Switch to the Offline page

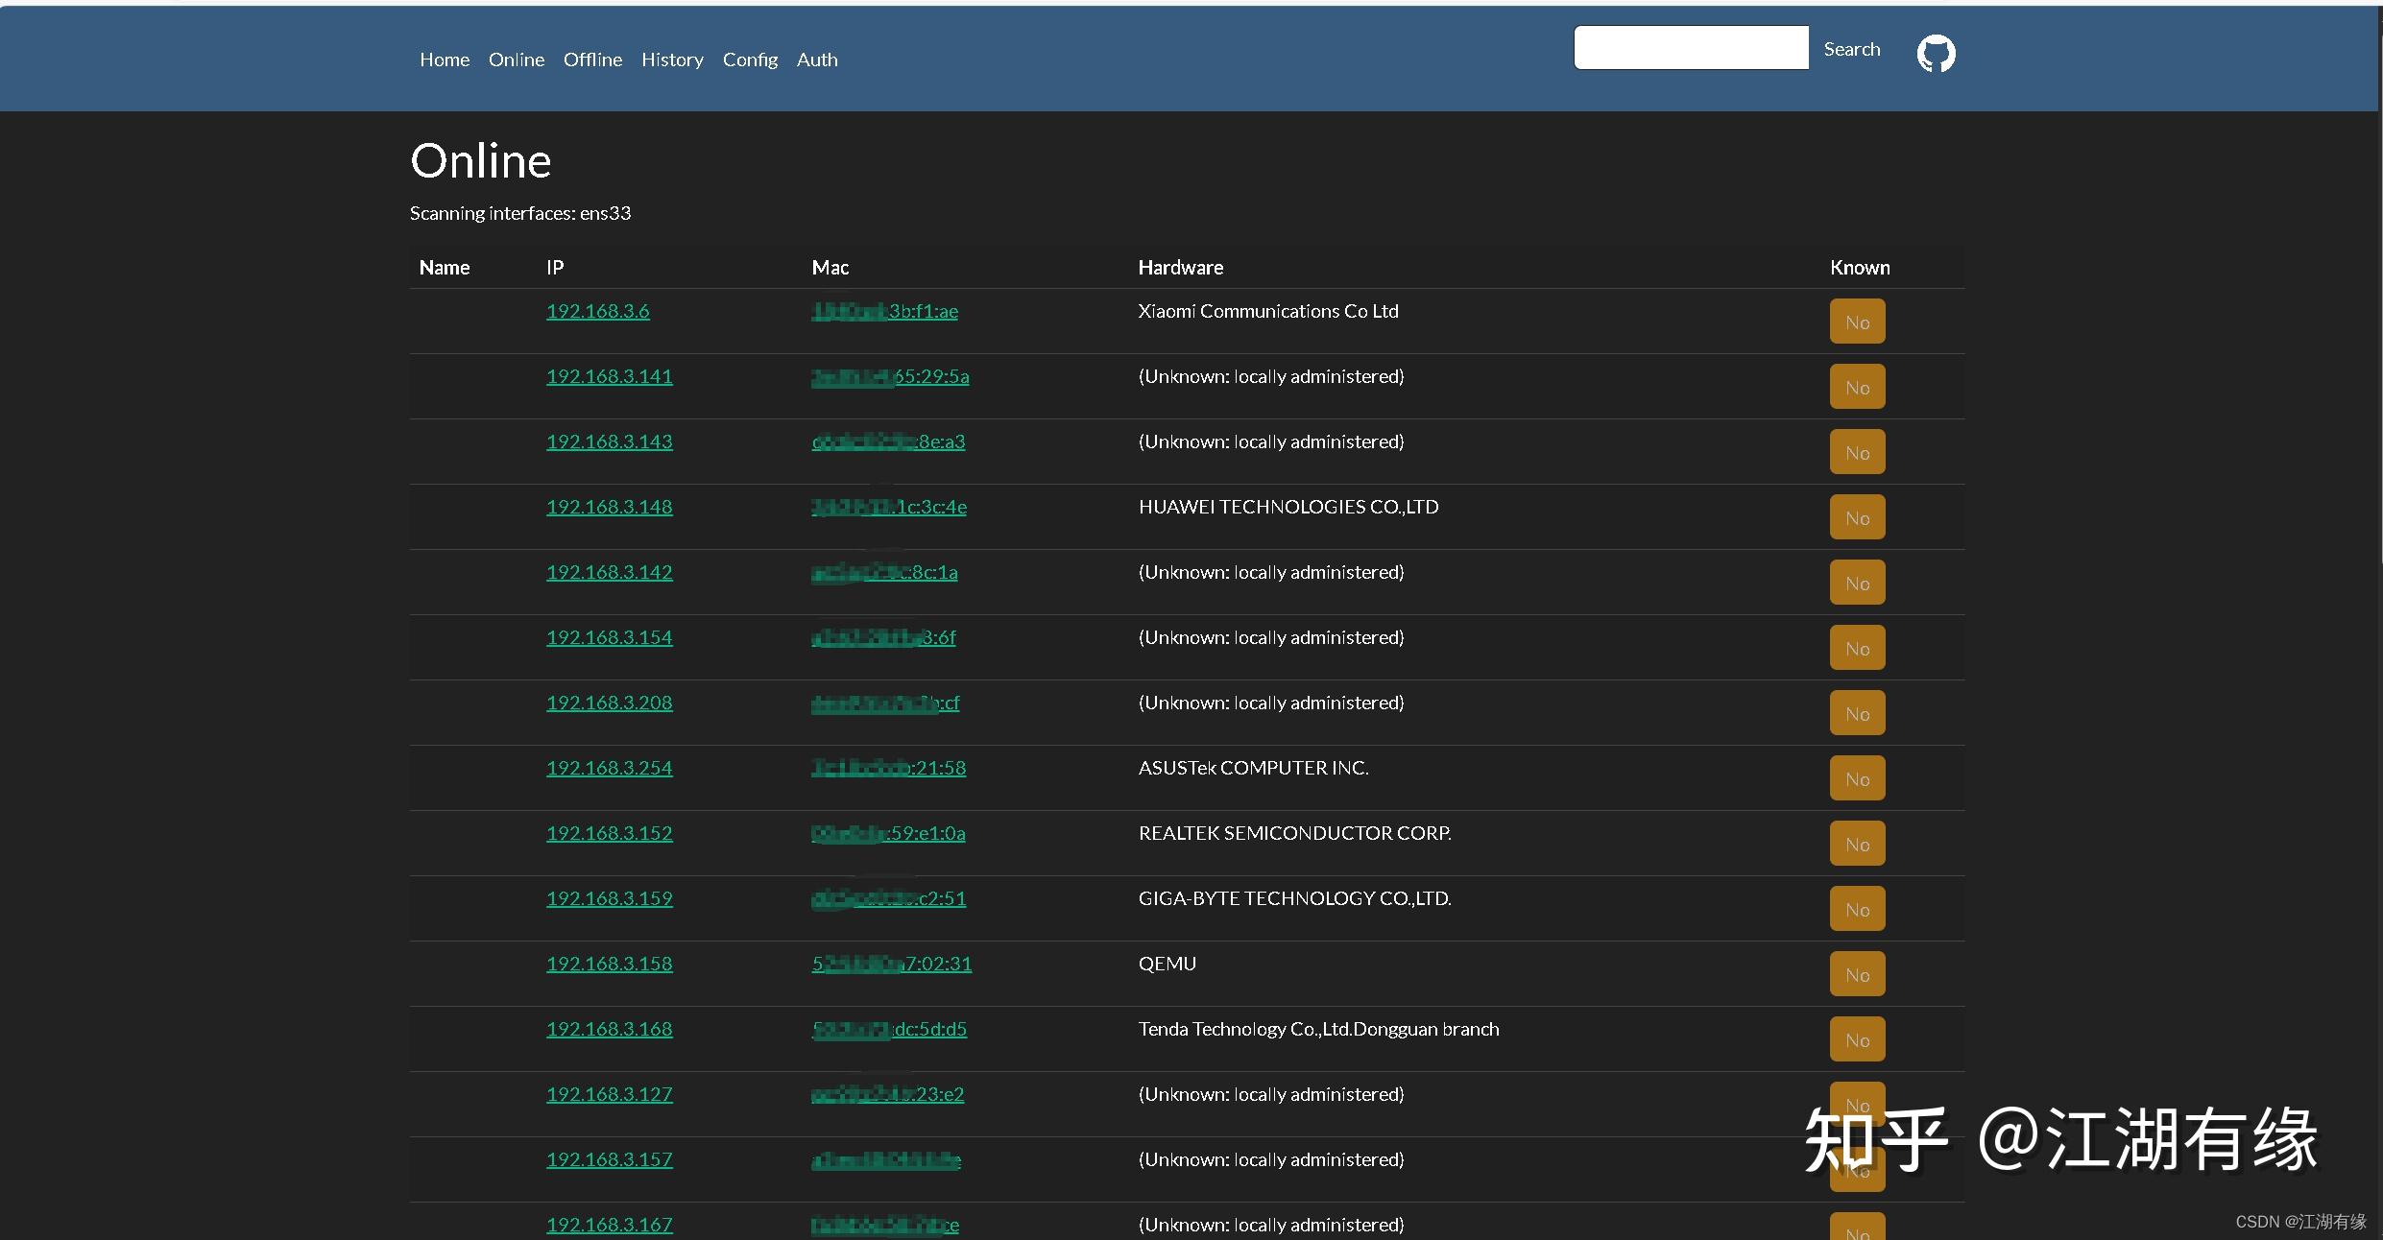(x=591, y=59)
